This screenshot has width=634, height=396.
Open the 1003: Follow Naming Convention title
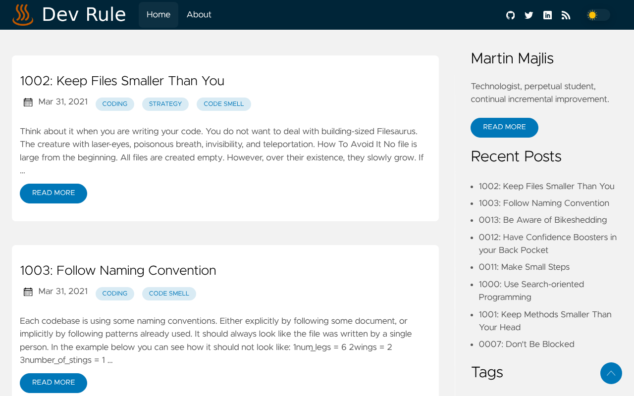[x=118, y=271]
